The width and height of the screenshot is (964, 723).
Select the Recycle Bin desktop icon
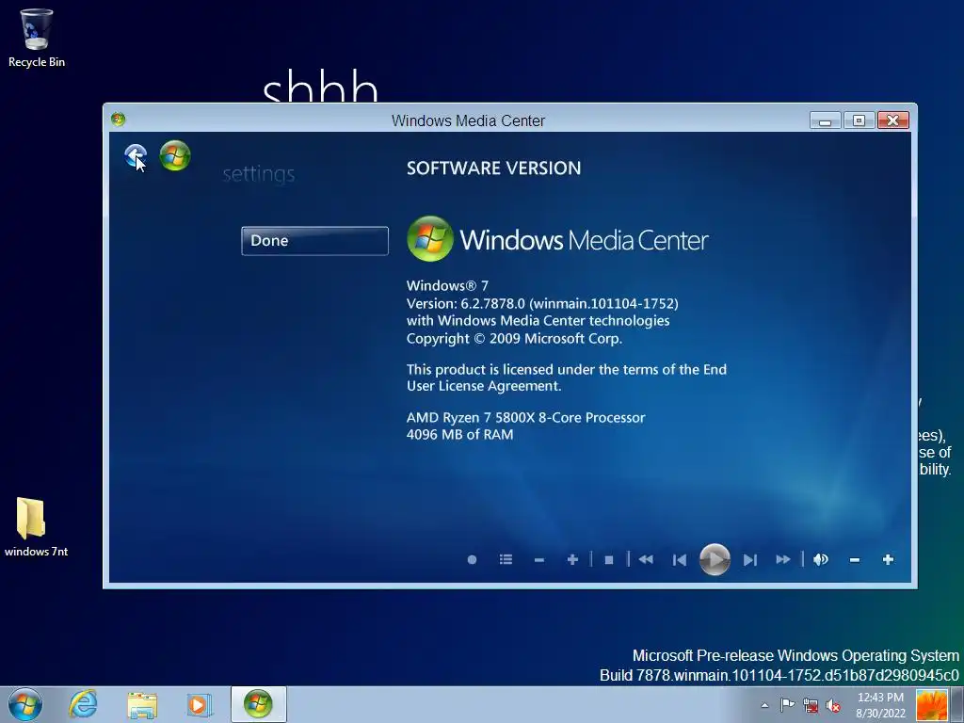click(x=37, y=38)
